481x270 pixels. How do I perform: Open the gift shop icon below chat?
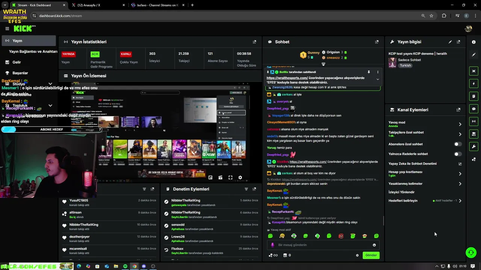(x=285, y=255)
